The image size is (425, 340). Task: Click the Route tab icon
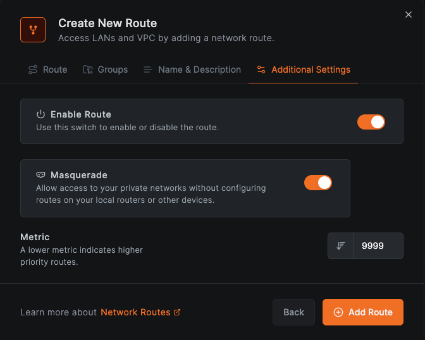tap(33, 70)
